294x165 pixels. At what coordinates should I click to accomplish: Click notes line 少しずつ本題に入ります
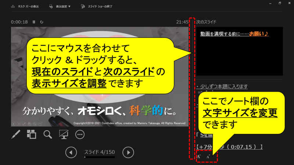click(224, 86)
